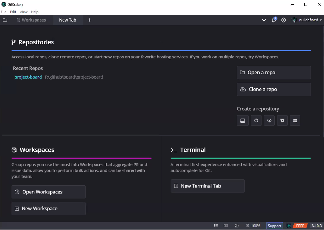Open Preferences gear icon
Screen dimensions: 324x230
click(283, 20)
